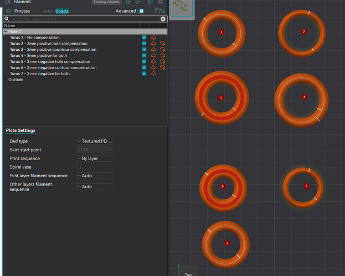Select 'Torus 2 - 2mm positive hole compensation'
The height and width of the screenshot is (276, 345).
tap(49, 44)
